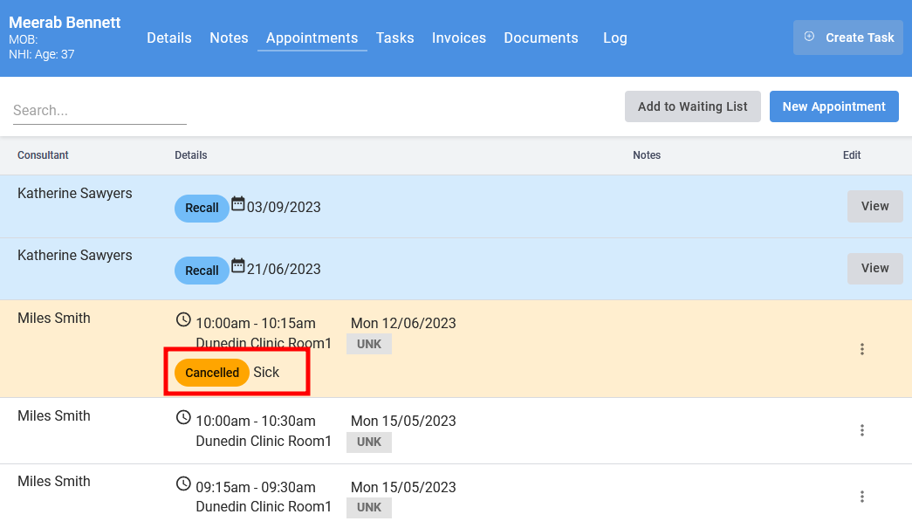Select the Documents tab

coord(541,38)
